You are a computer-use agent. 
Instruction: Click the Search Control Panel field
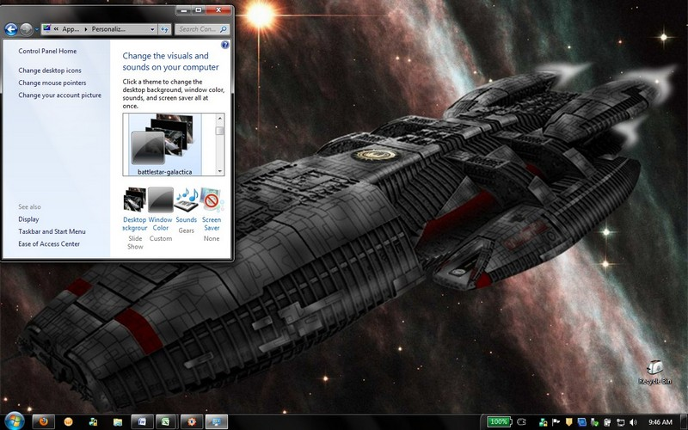[x=202, y=29]
